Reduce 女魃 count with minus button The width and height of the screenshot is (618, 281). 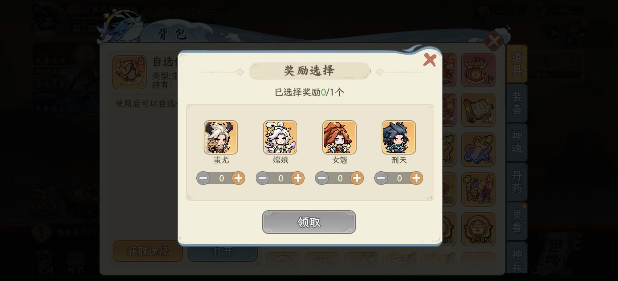[x=322, y=178]
